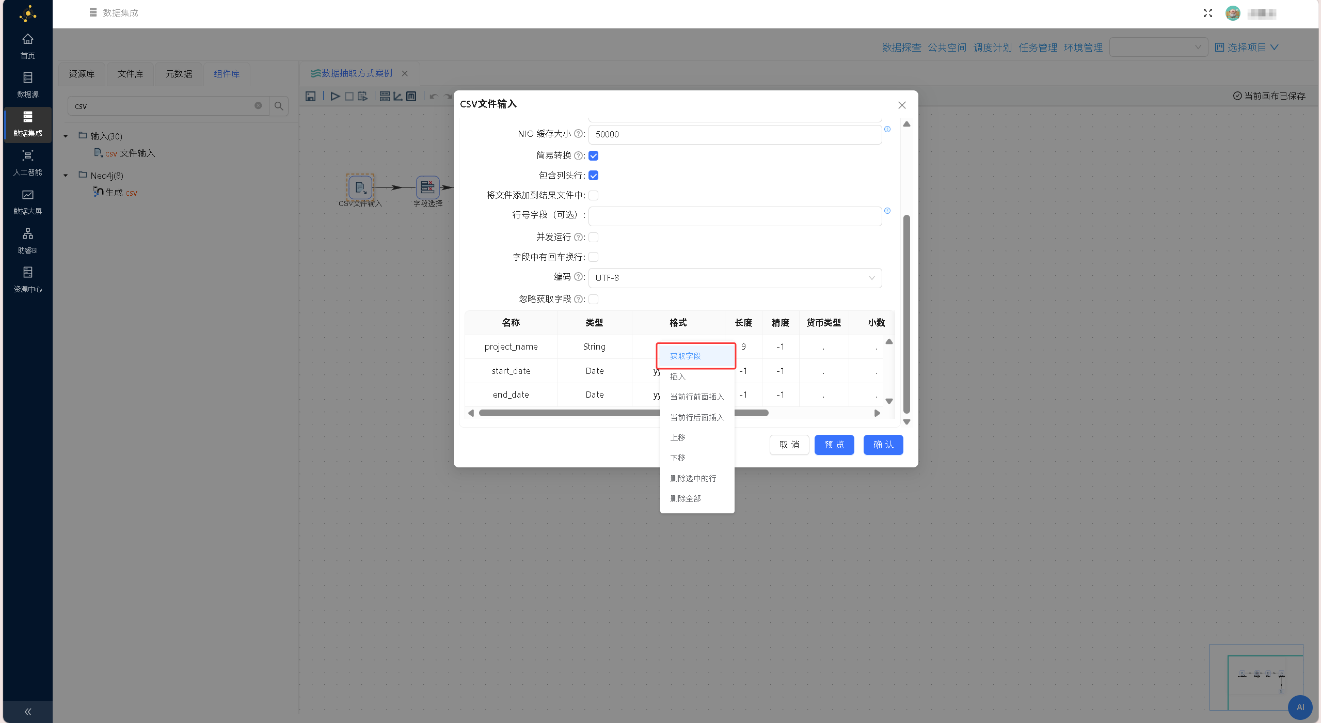Click the search magnifier icon
The width and height of the screenshot is (1321, 723).
pos(279,106)
